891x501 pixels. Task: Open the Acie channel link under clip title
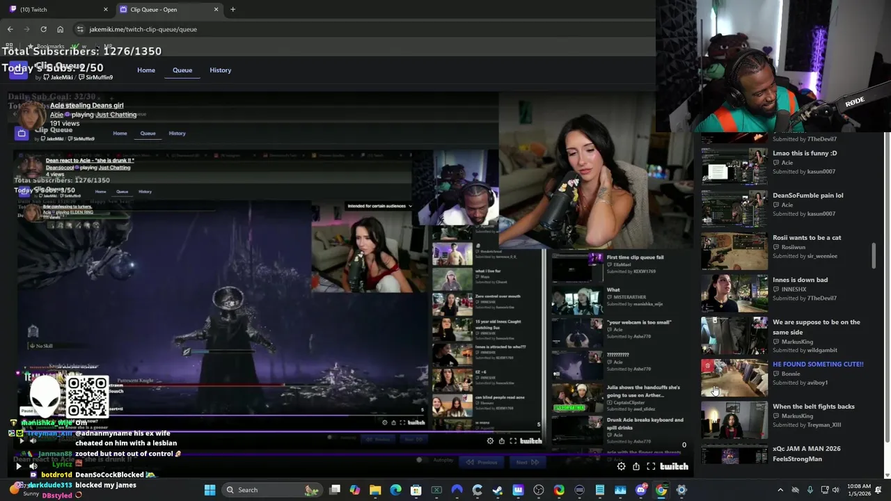(x=56, y=114)
